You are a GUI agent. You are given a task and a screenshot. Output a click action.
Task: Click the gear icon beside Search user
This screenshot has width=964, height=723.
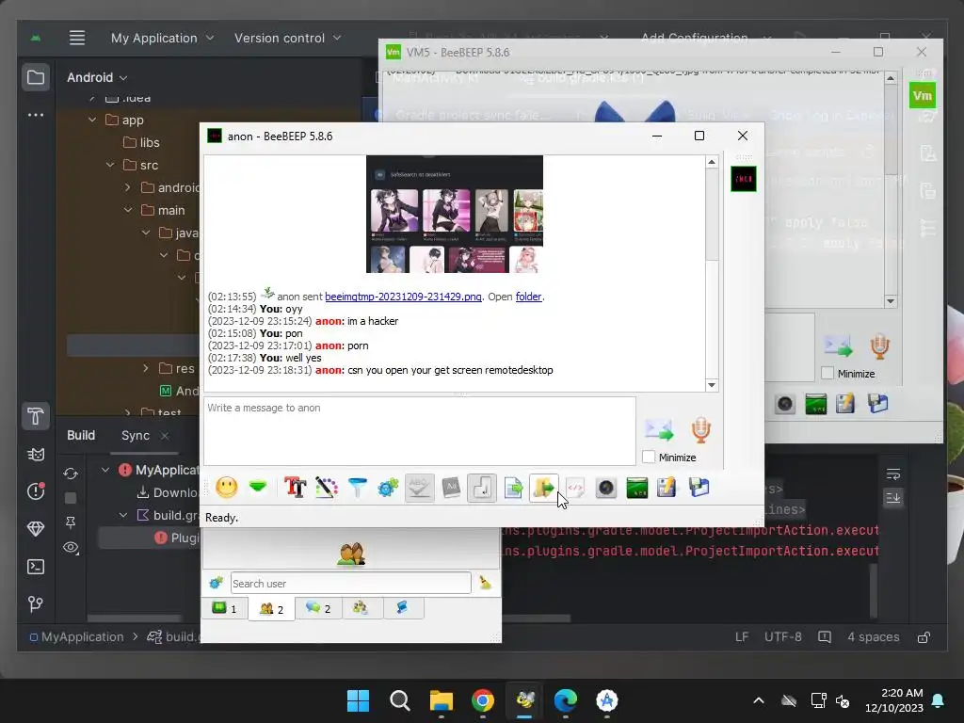[x=216, y=583]
